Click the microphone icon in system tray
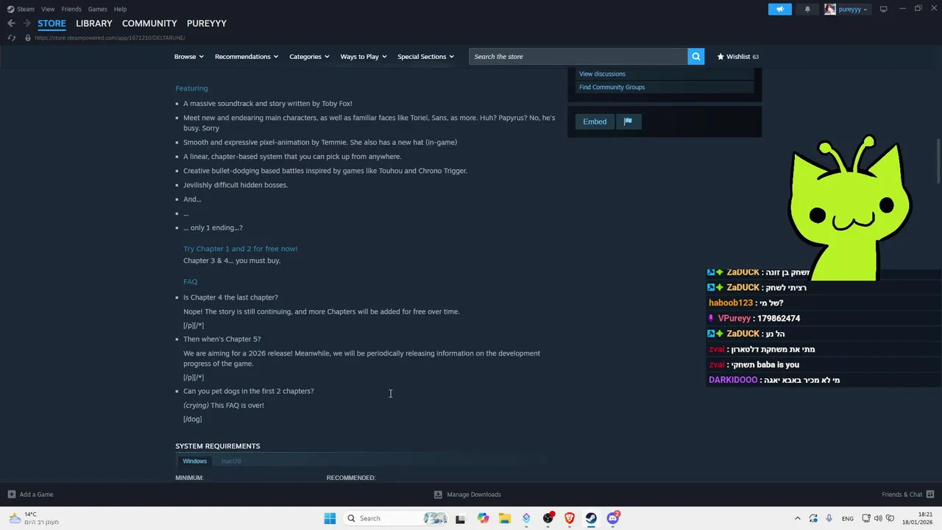 click(x=829, y=518)
